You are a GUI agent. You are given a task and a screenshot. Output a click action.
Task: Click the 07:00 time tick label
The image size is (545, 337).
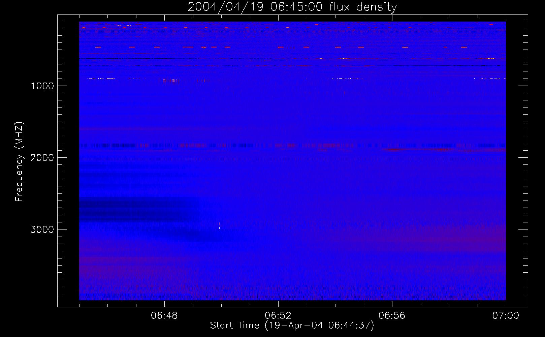click(506, 316)
